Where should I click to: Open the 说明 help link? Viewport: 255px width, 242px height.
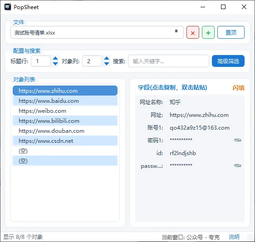(x=234, y=237)
